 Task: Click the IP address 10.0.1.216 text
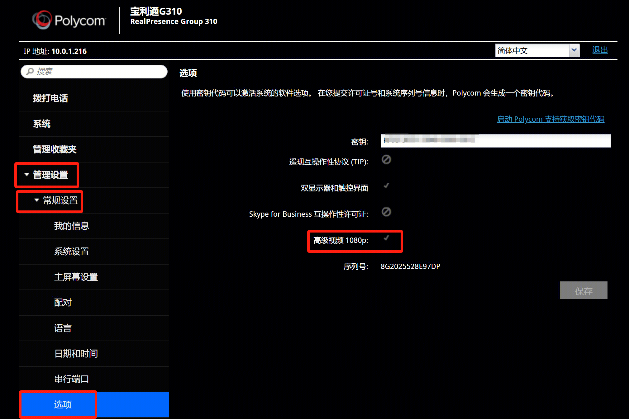(x=69, y=51)
